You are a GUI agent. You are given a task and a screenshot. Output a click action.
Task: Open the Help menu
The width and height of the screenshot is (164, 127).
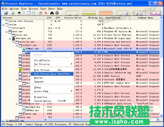(x=60, y=9)
